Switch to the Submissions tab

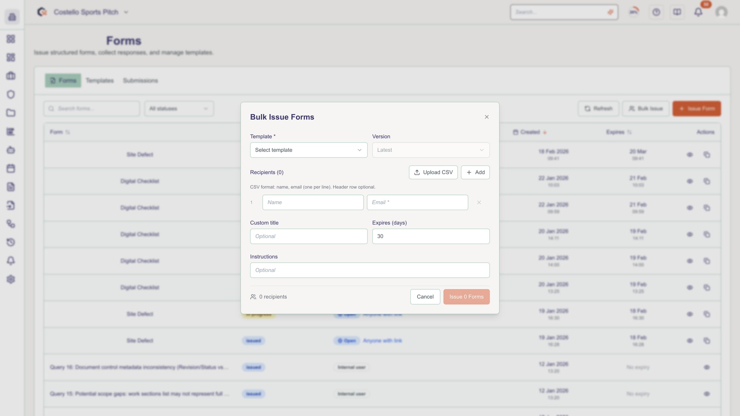[140, 80]
